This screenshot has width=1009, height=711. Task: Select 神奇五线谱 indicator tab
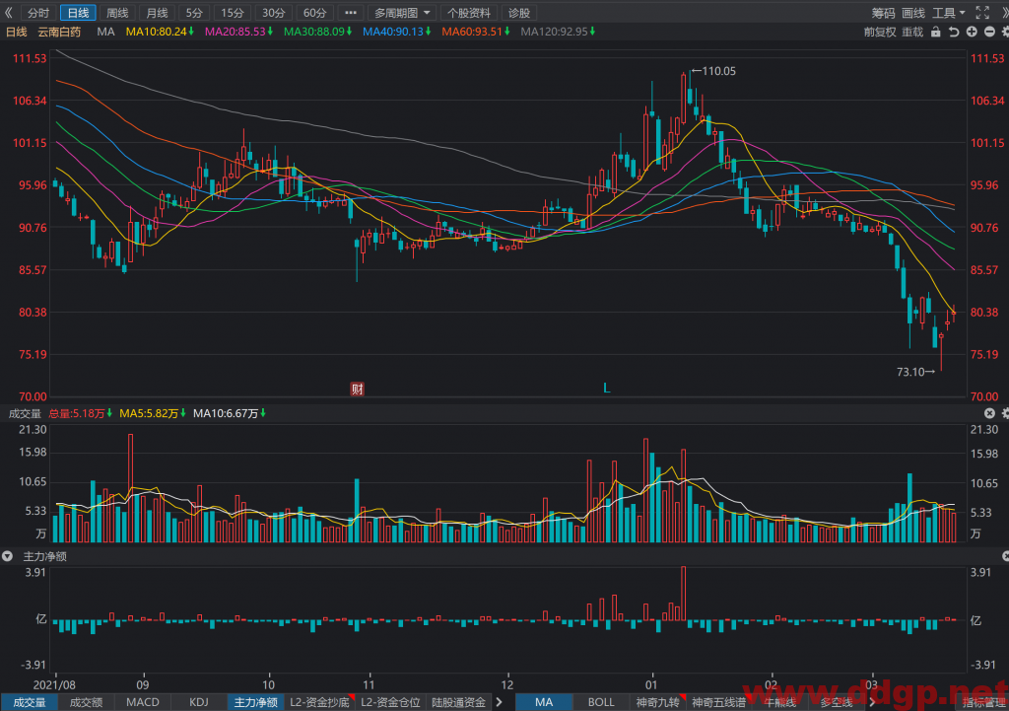click(x=718, y=702)
